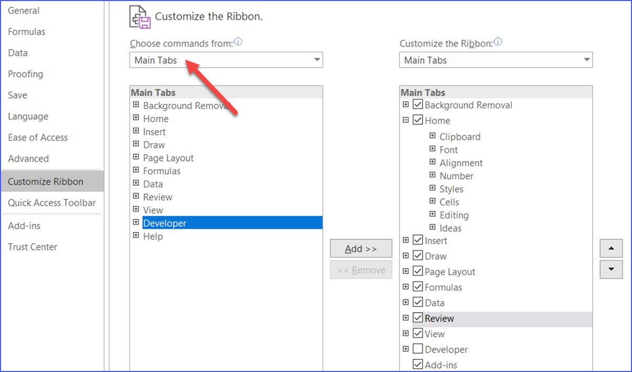Expand the Clipboard group
This screenshot has width=632, height=372.
tap(432, 136)
